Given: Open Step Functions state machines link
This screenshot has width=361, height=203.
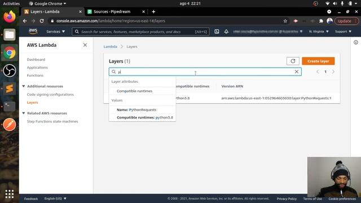Looking at the screenshot, I should point(52,122).
